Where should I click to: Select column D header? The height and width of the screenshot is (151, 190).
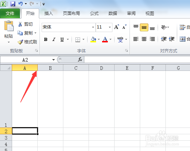click(101, 68)
